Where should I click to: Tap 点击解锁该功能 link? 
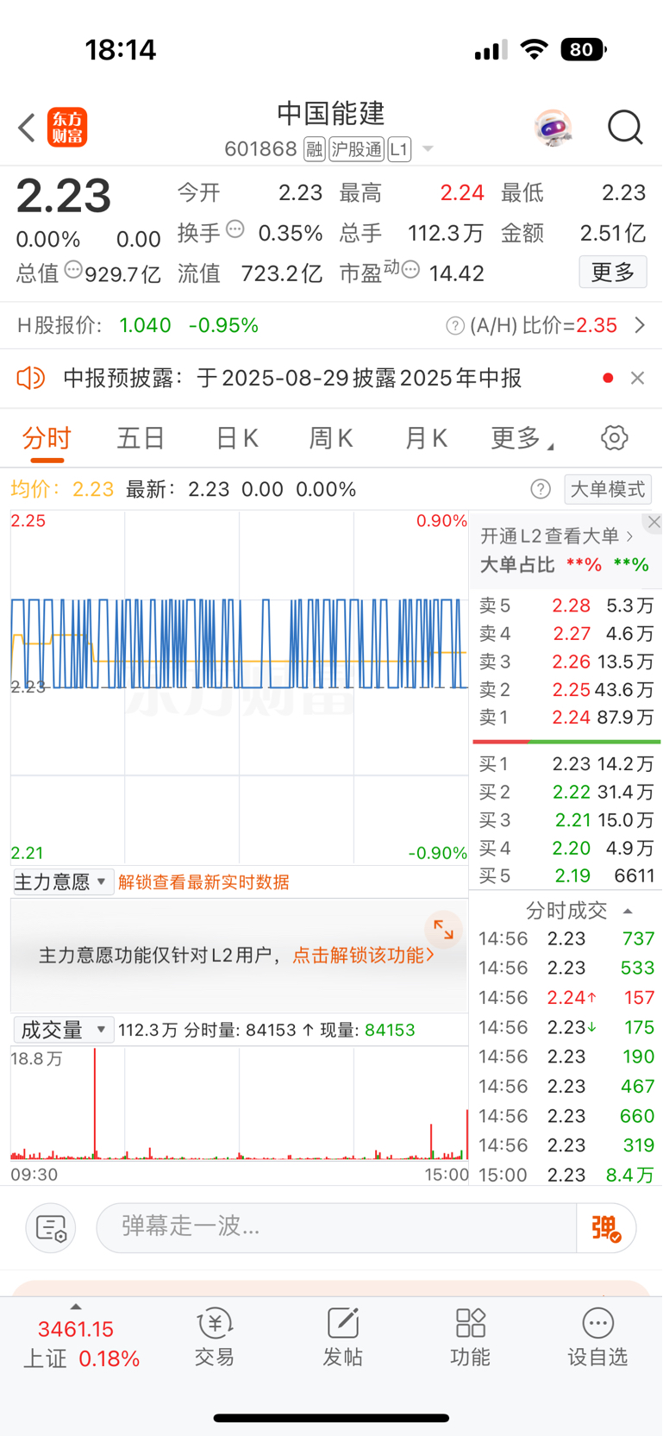click(x=363, y=956)
